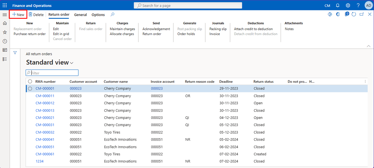Open RMA number 1234 link
The width and height of the screenshot is (374, 168).
[40, 161]
